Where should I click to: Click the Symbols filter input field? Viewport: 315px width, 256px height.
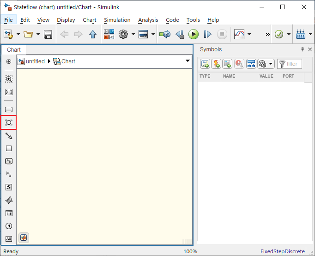(x=290, y=64)
